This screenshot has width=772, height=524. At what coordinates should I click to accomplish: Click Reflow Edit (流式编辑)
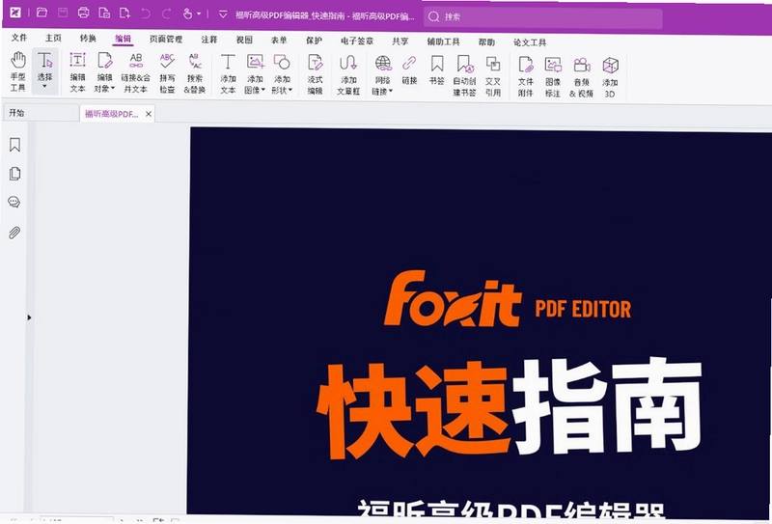[x=316, y=74]
